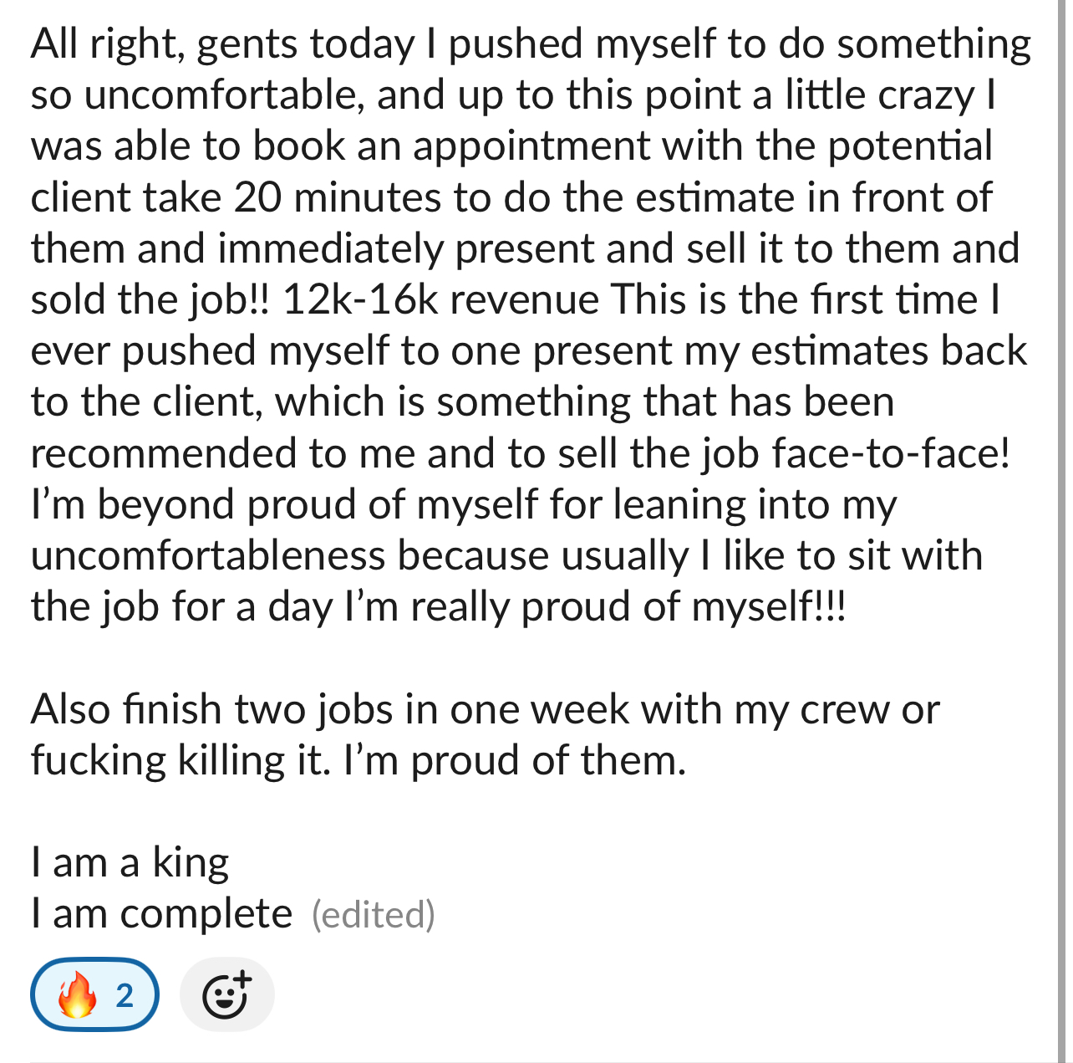Remove your fire reaction by clicking it
The height and width of the screenshot is (1063, 1073).
[94, 994]
